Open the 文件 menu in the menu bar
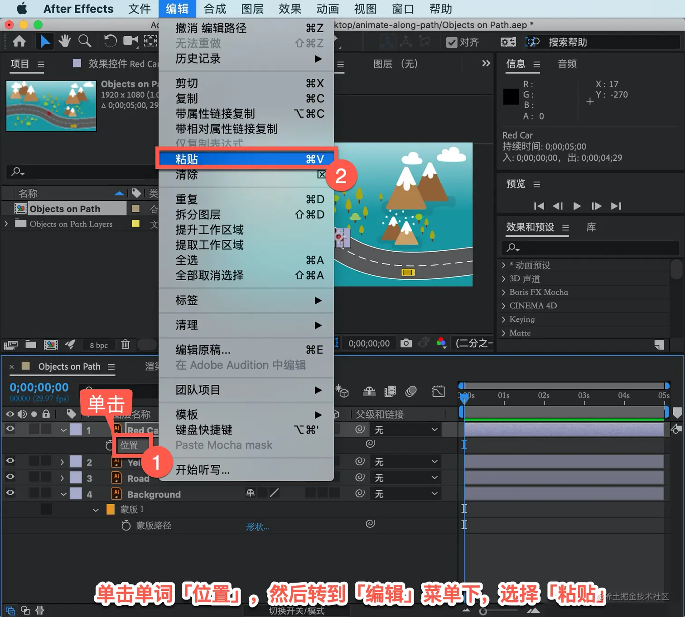Screen dimensions: 685x617 point(140,9)
